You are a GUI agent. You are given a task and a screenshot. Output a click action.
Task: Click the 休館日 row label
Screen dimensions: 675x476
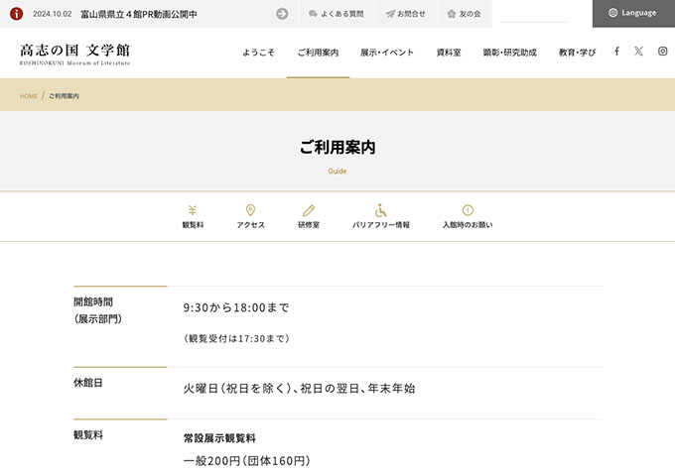pyautogui.click(x=88, y=383)
